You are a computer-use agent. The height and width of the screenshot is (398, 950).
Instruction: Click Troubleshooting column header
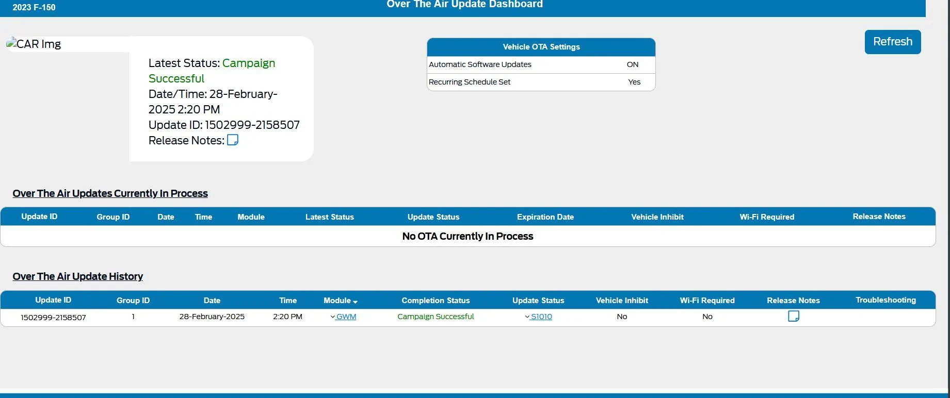pos(885,300)
